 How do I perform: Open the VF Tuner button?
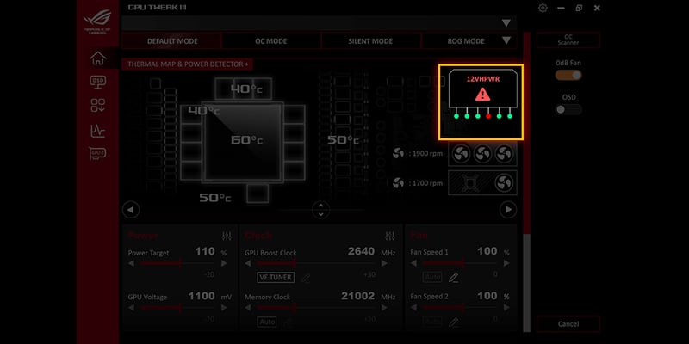pos(276,278)
